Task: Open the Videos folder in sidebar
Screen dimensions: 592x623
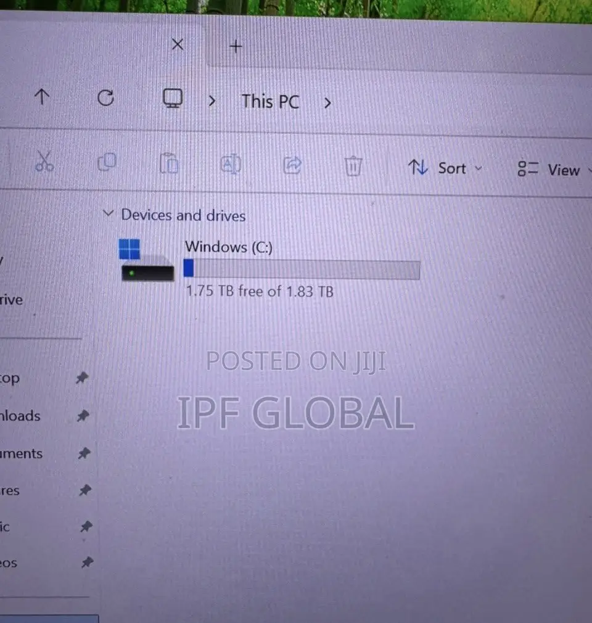Action: (9, 563)
